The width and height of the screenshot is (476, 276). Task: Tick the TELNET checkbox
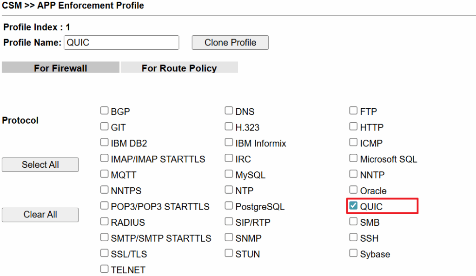point(105,269)
